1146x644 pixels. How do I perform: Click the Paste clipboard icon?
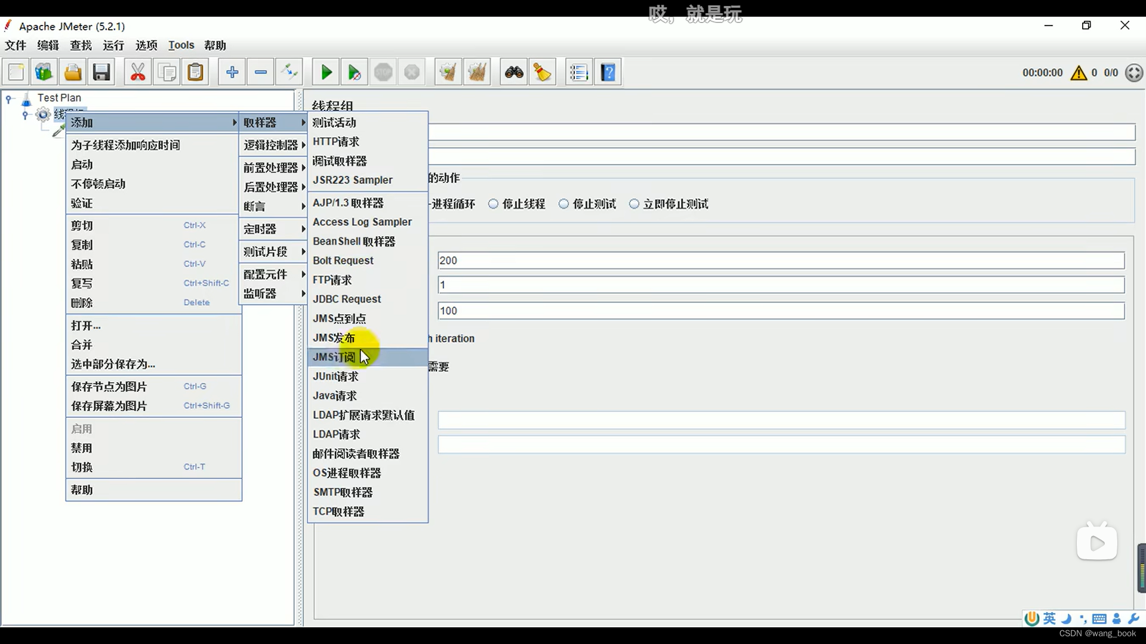195,73
